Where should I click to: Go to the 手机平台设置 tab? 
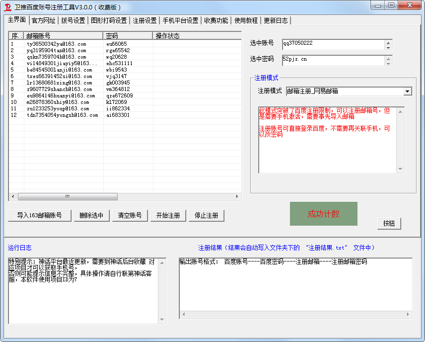coord(181,20)
